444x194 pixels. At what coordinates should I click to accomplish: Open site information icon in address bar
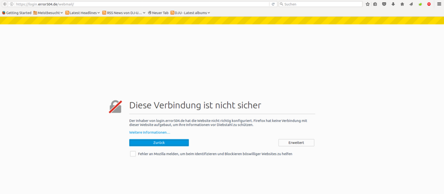[12, 4]
